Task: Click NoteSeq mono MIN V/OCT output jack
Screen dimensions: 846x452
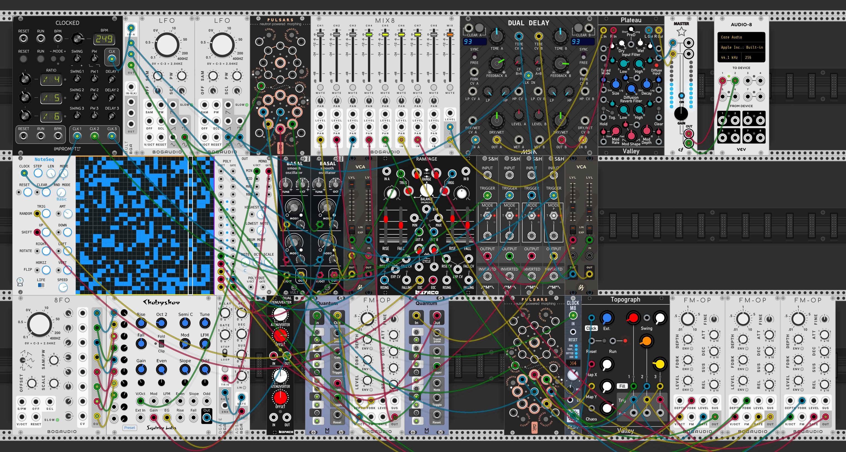Action: (257, 171)
